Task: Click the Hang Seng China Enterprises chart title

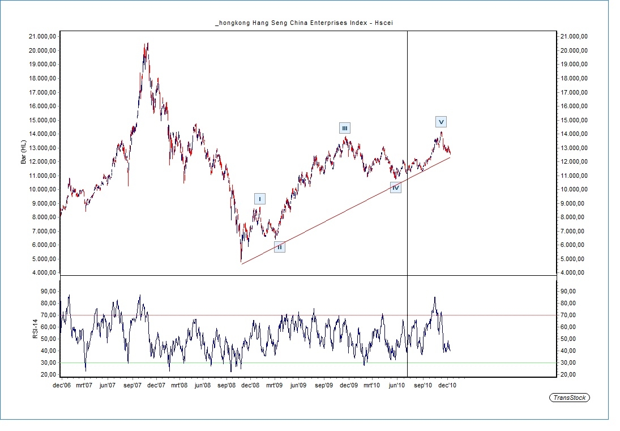Action: [304, 23]
